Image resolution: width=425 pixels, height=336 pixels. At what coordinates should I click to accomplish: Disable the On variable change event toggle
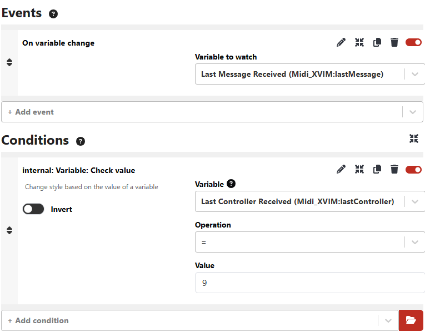(413, 42)
